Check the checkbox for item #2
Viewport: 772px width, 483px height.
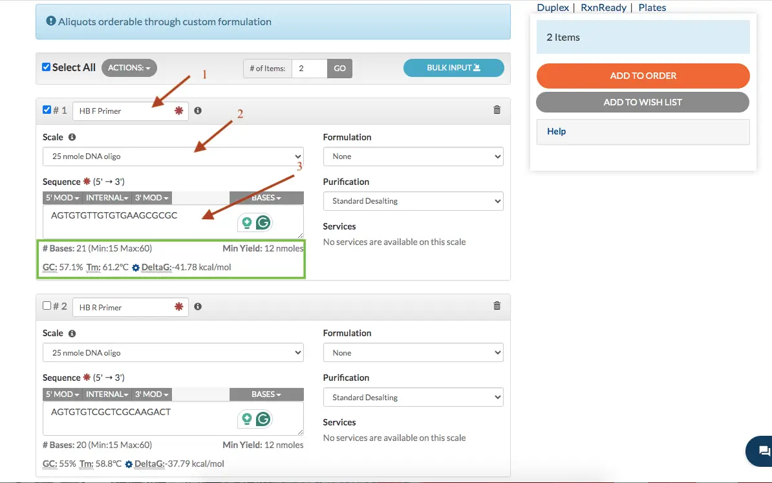pyautogui.click(x=47, y=305)
